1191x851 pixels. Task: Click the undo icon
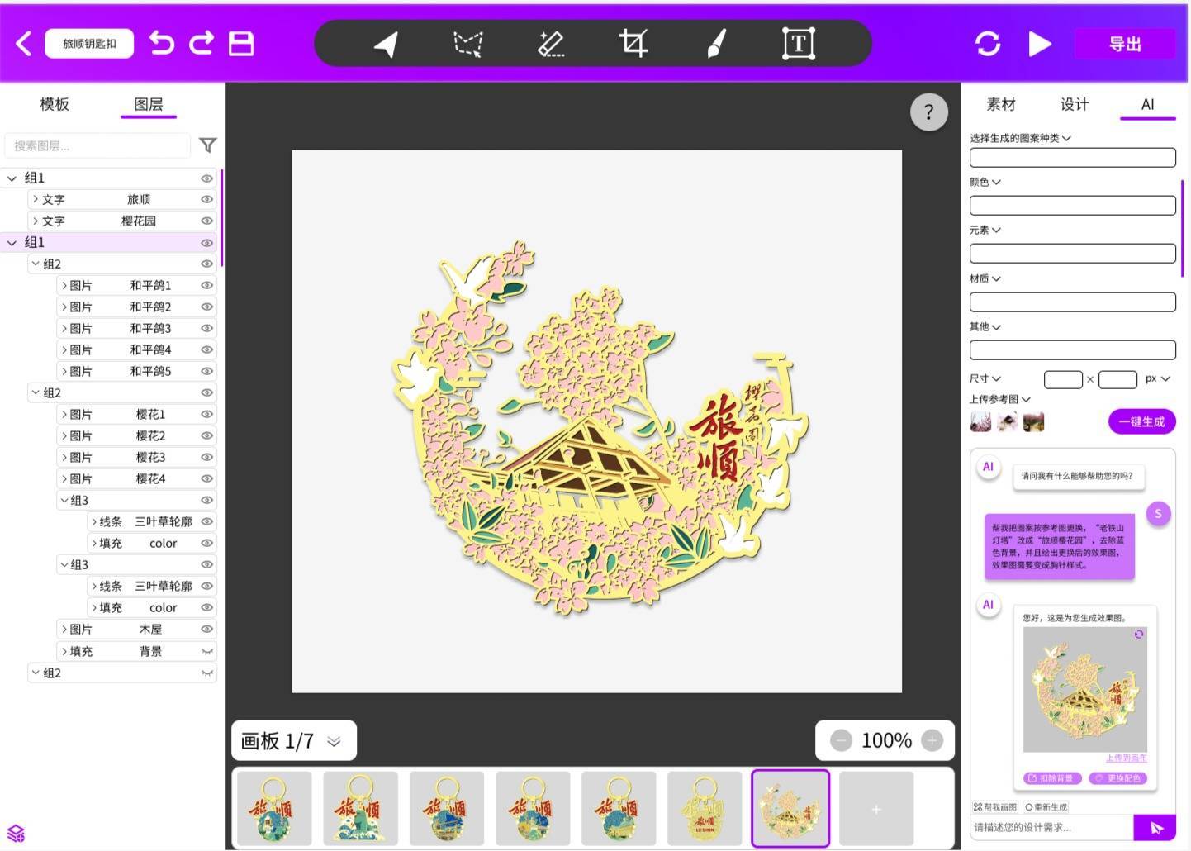(162, 43)
